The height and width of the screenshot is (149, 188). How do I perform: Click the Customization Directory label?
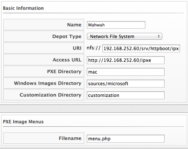pyautogui.click(x=51, y=95)
